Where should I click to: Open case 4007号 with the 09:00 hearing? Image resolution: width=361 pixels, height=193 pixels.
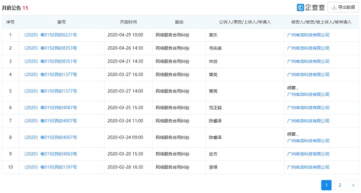pos(51,137)
